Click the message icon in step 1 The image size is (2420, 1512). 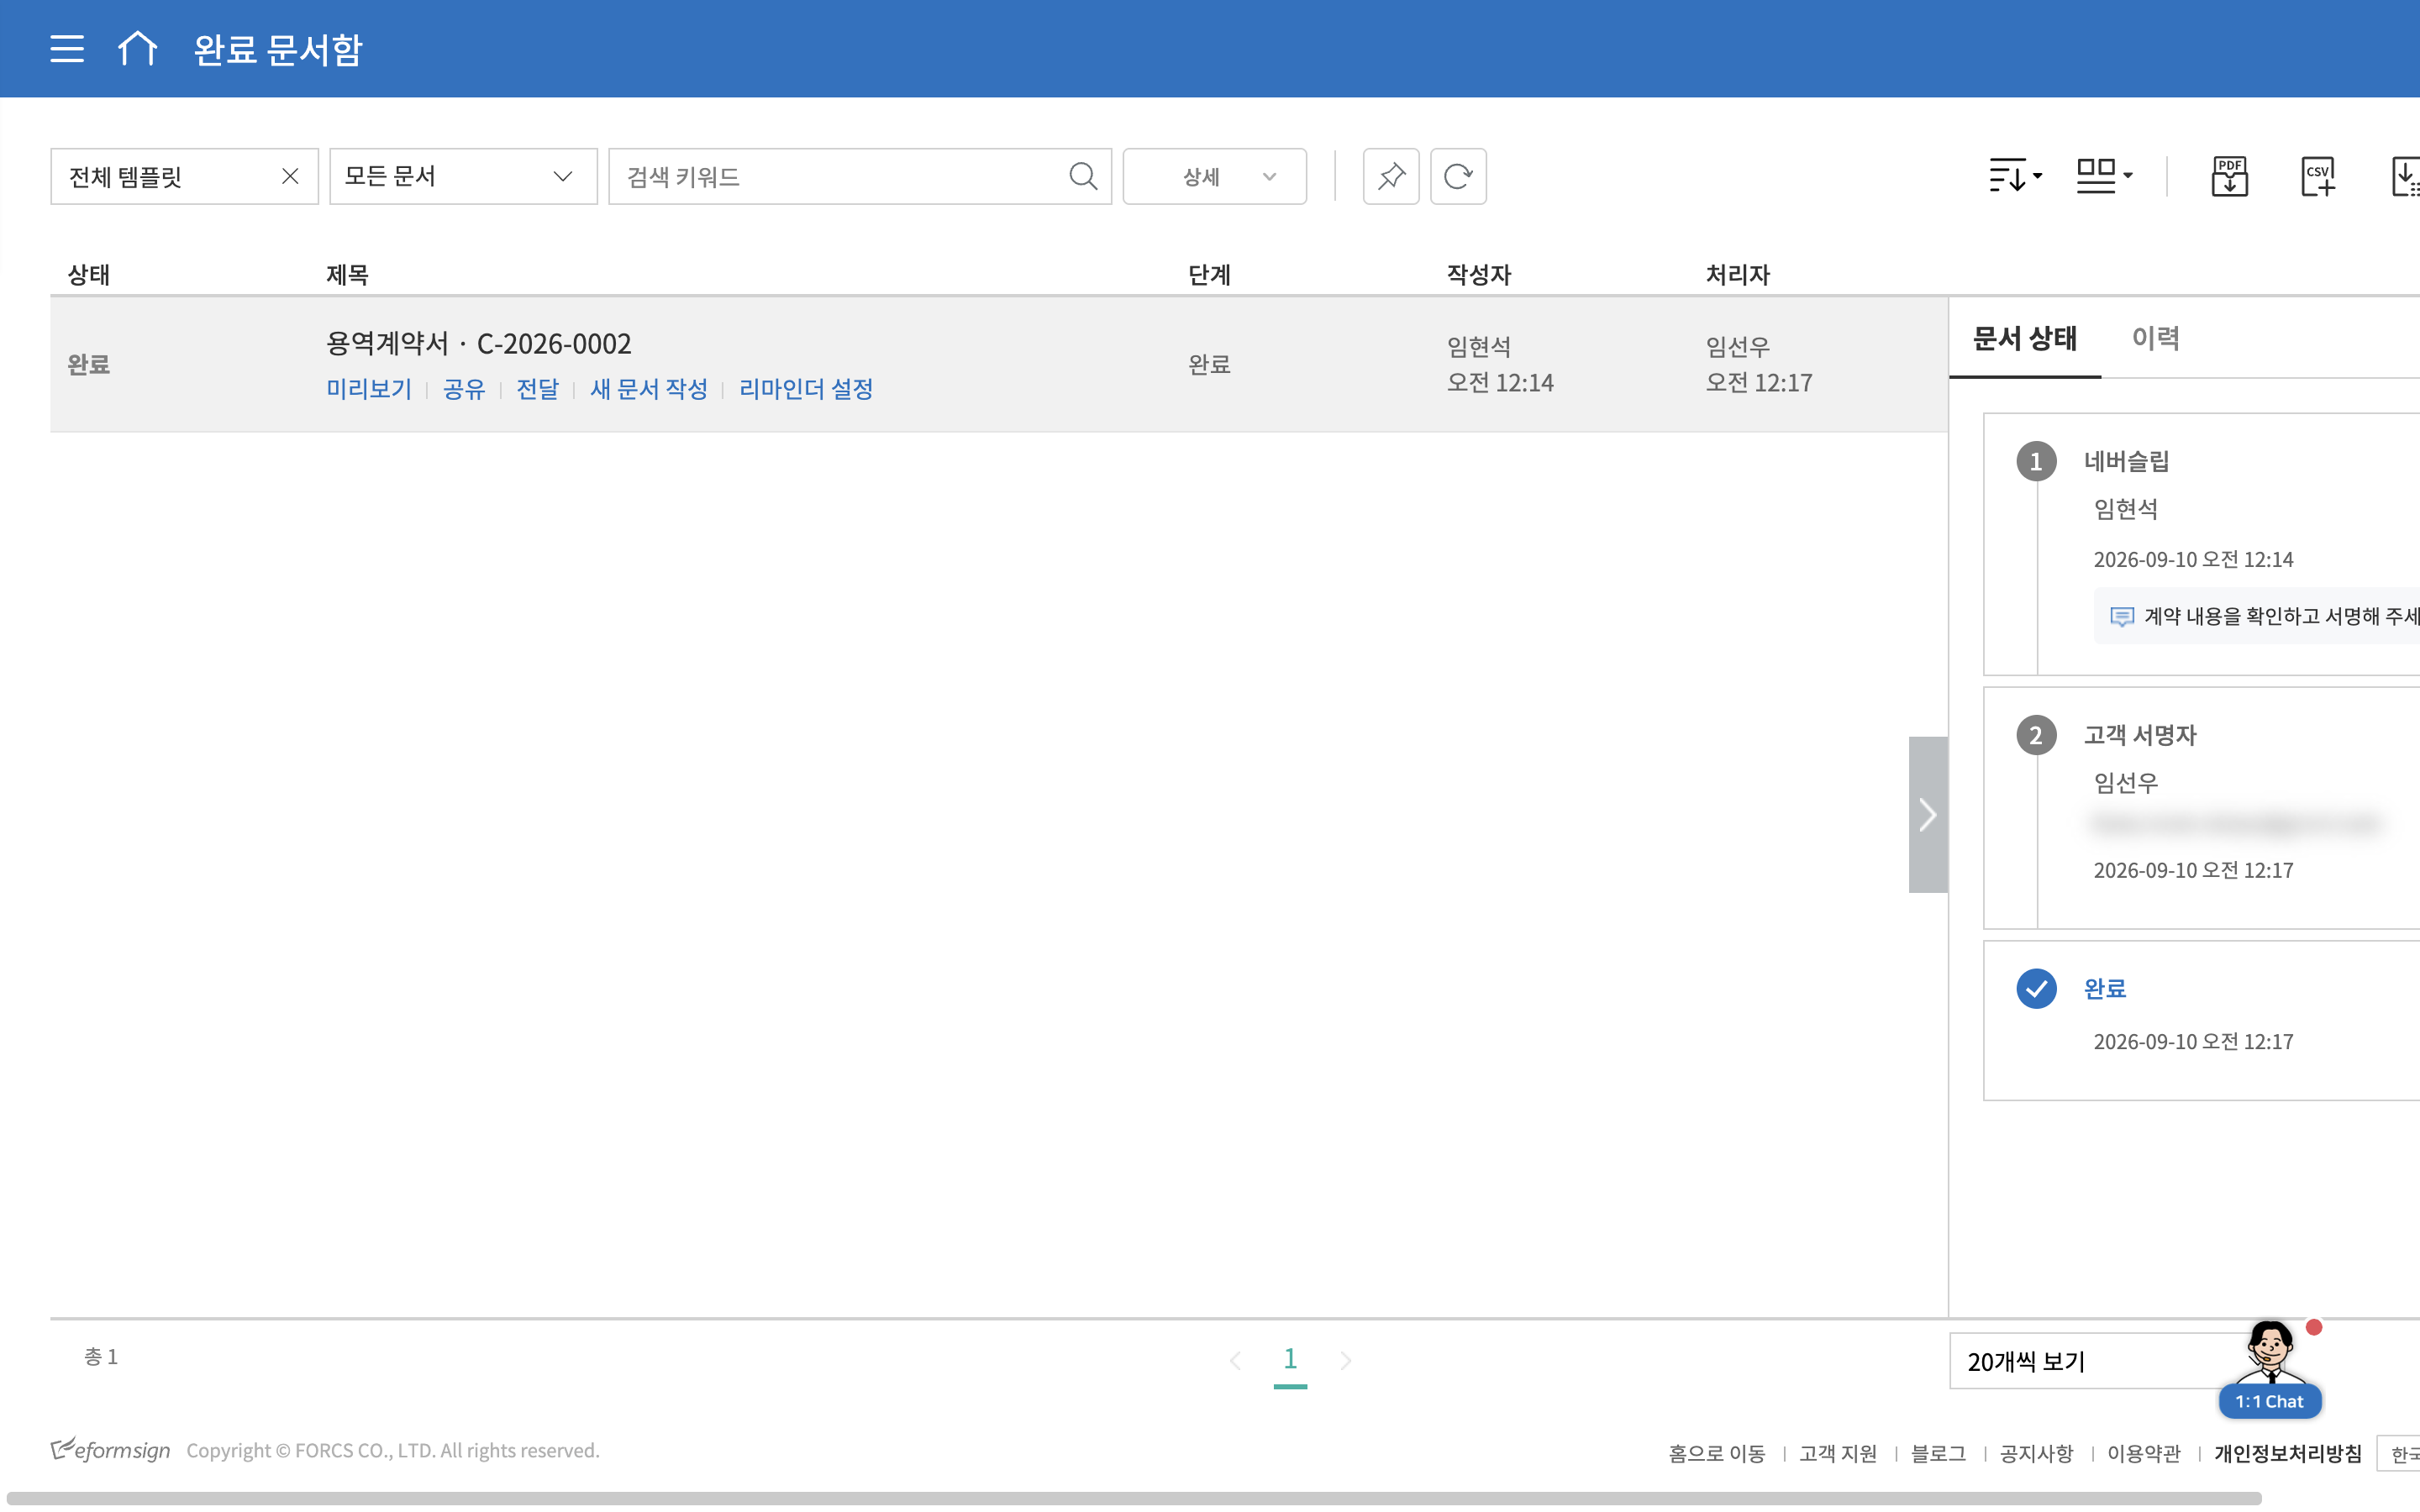click(2121, 616)
